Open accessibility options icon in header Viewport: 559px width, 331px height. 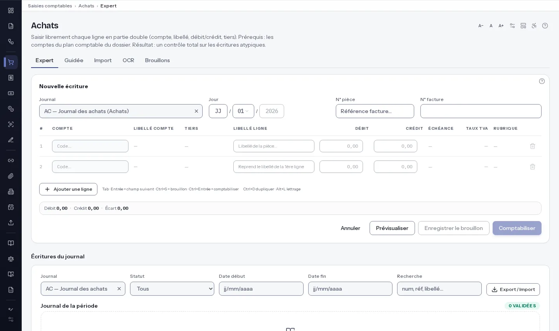tap(534, 26)
